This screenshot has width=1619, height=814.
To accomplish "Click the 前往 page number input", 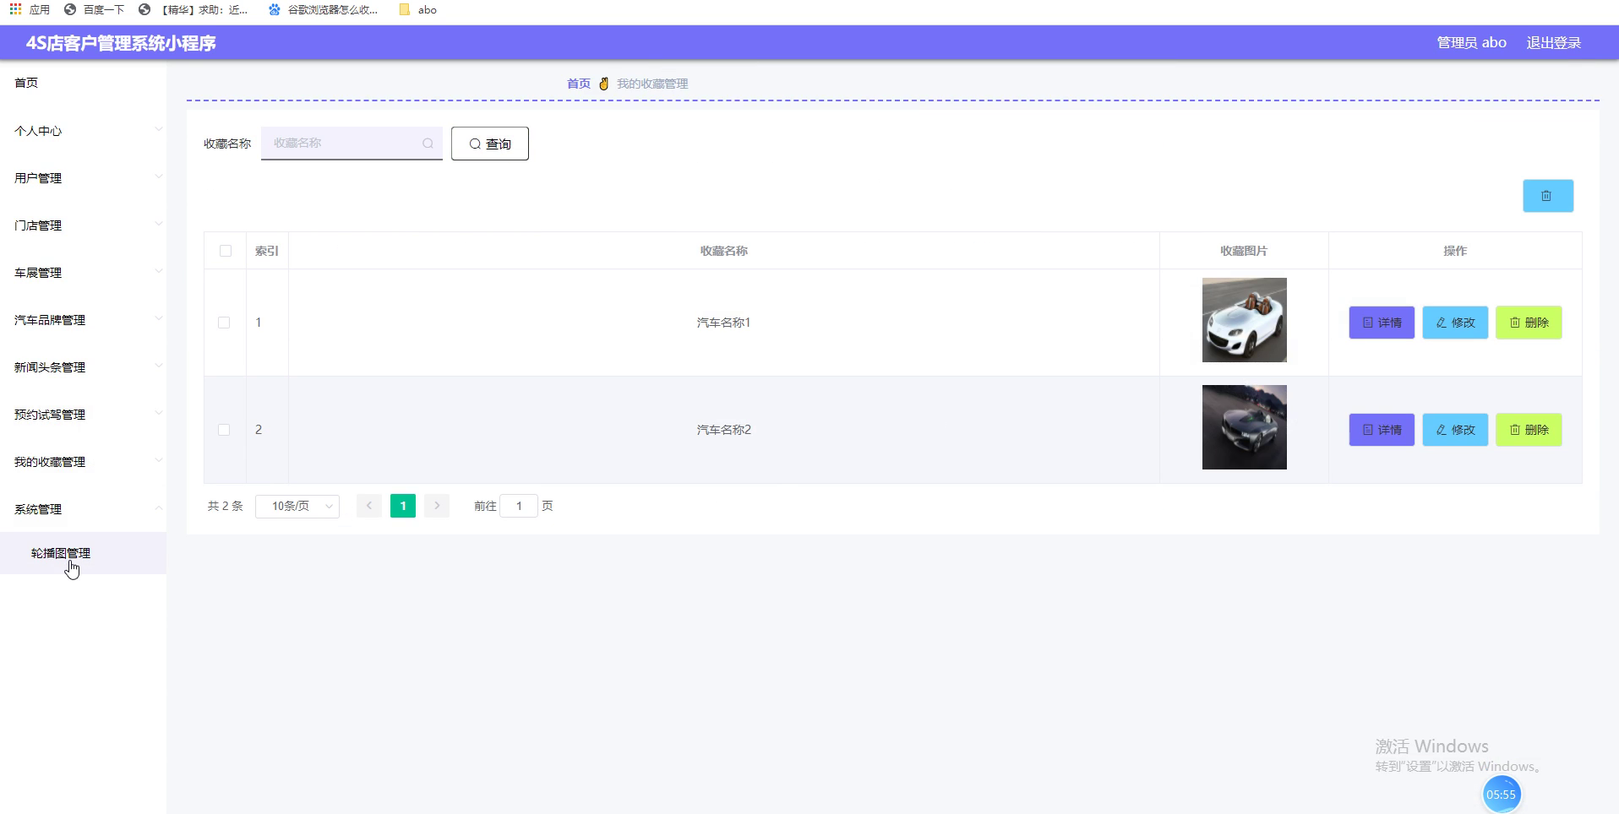I will click(519, 506).
